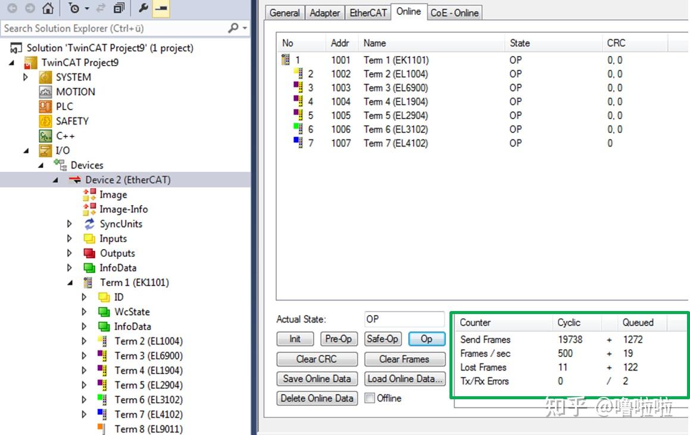Select the Online tab
The height and width of the screenshot is (435, 690).
coord(408,11)
